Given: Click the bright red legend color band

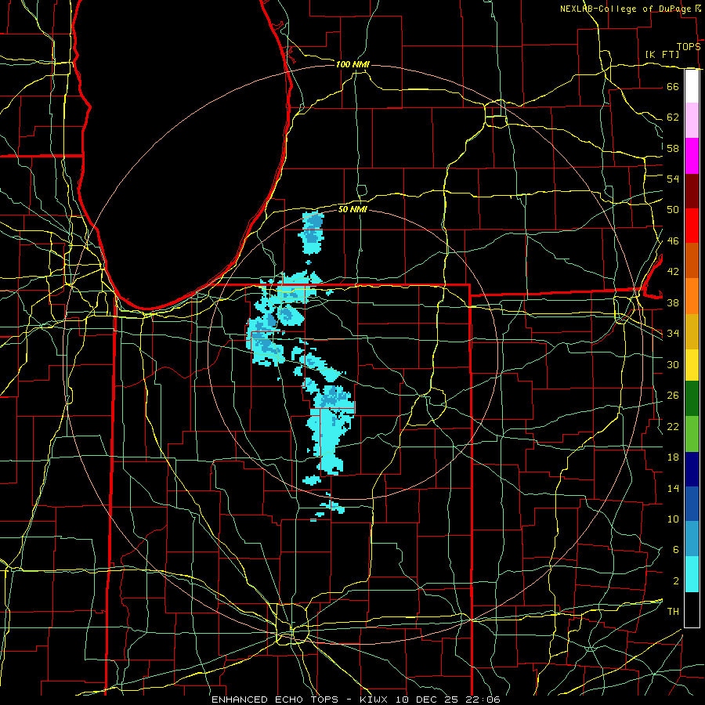Looking at the screenshot, I should pyautogui.click(x=692, y=226).
